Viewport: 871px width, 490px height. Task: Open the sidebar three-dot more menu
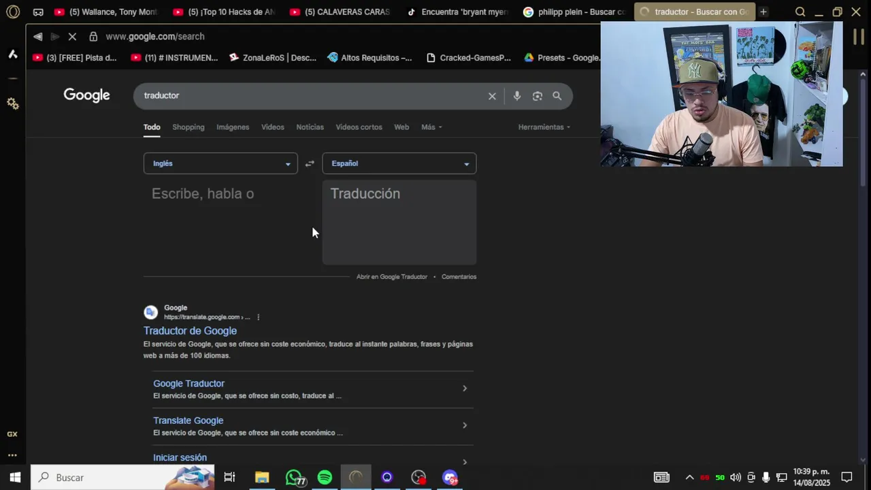[x=12, y=455]
